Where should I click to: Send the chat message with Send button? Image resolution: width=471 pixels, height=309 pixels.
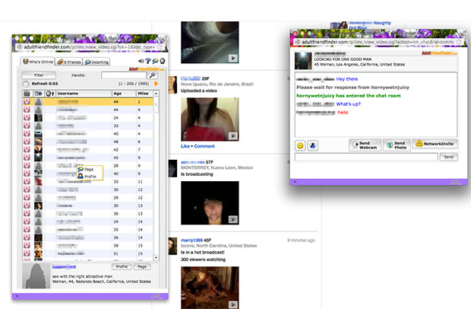(448, 157)
